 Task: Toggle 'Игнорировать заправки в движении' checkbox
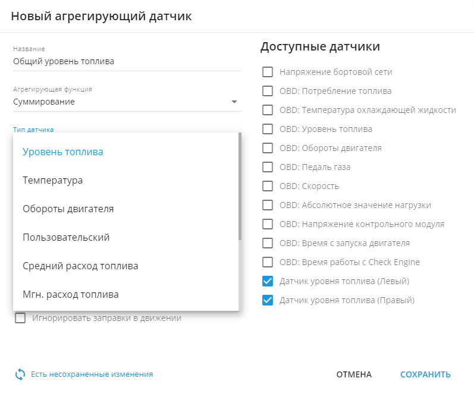point(20,318)
